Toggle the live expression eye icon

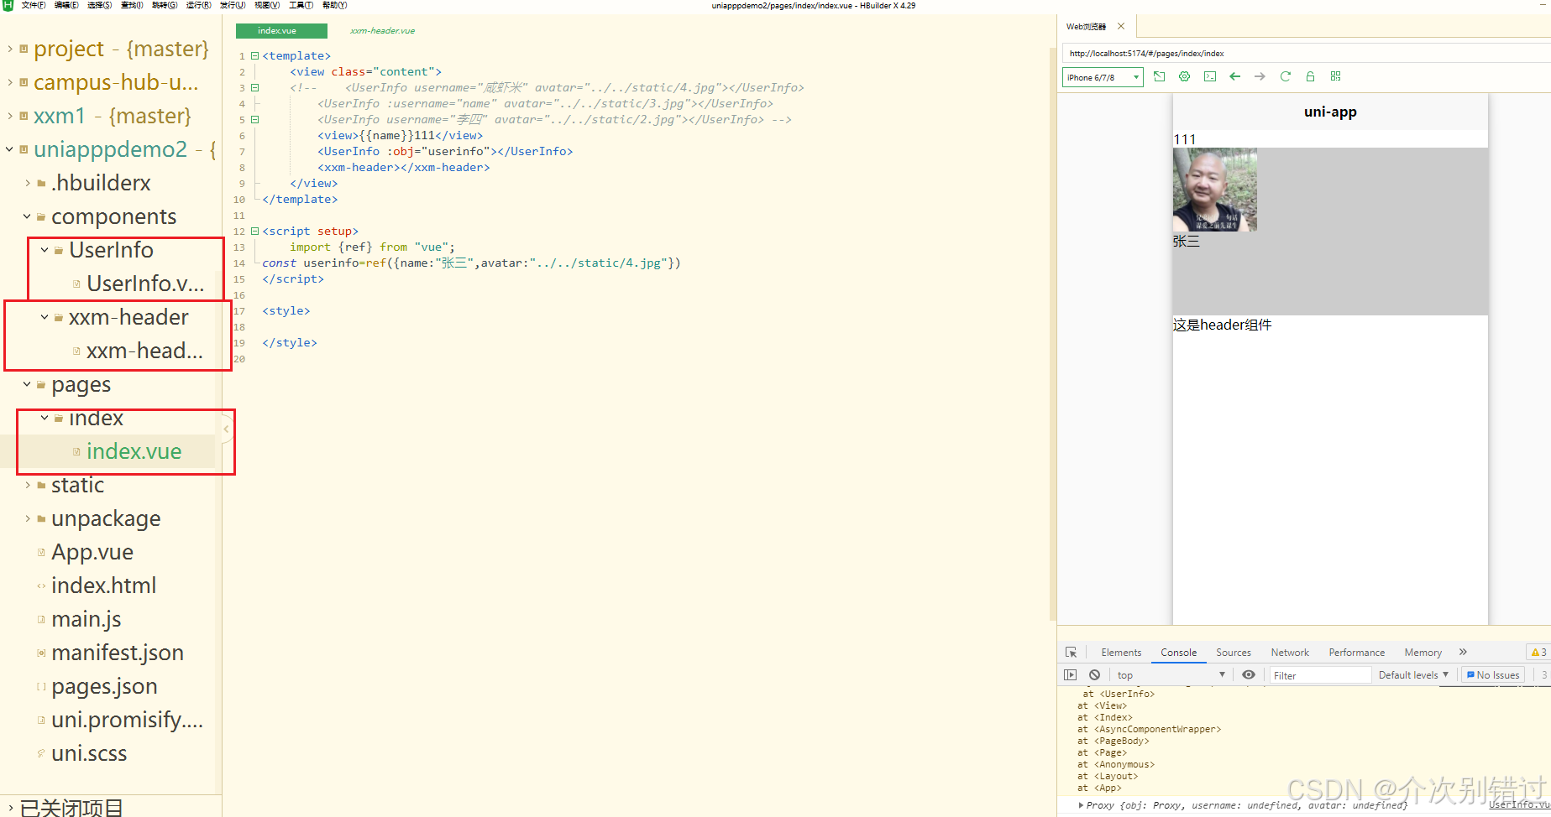click(x=1249, y=674)
